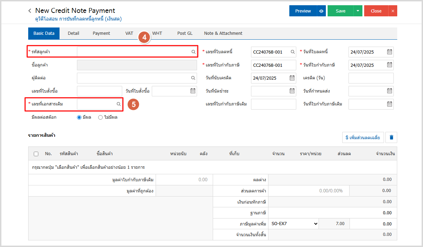This screenshot has height=247, width=423.
Task: Open the SO-EX7 VAT type dropdown
Action: (294, 223)
